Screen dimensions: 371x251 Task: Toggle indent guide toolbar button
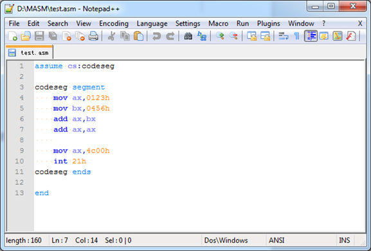point(311,36)
